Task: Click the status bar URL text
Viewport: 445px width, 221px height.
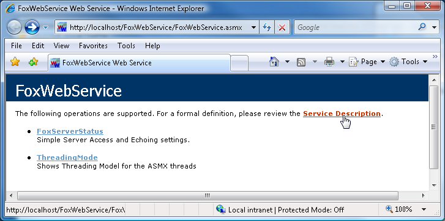Action: [x=65, y=210]
